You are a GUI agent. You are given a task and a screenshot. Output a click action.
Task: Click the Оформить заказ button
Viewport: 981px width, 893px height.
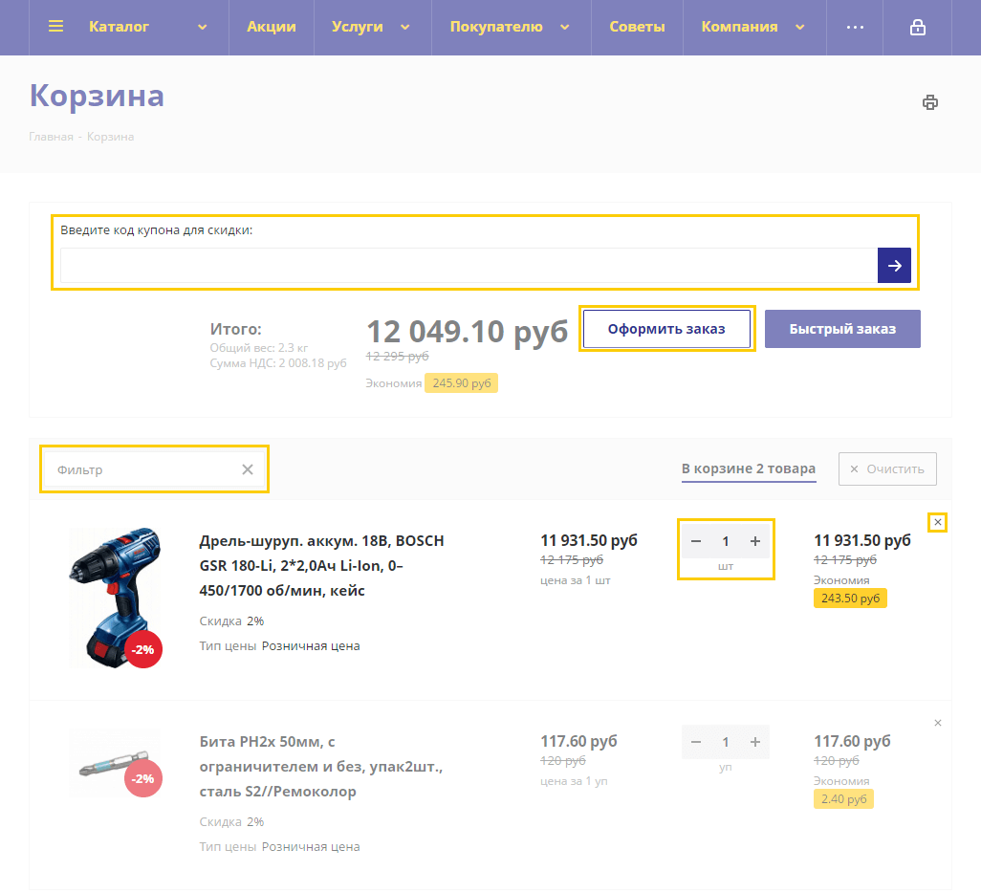[x=667, y=329]
